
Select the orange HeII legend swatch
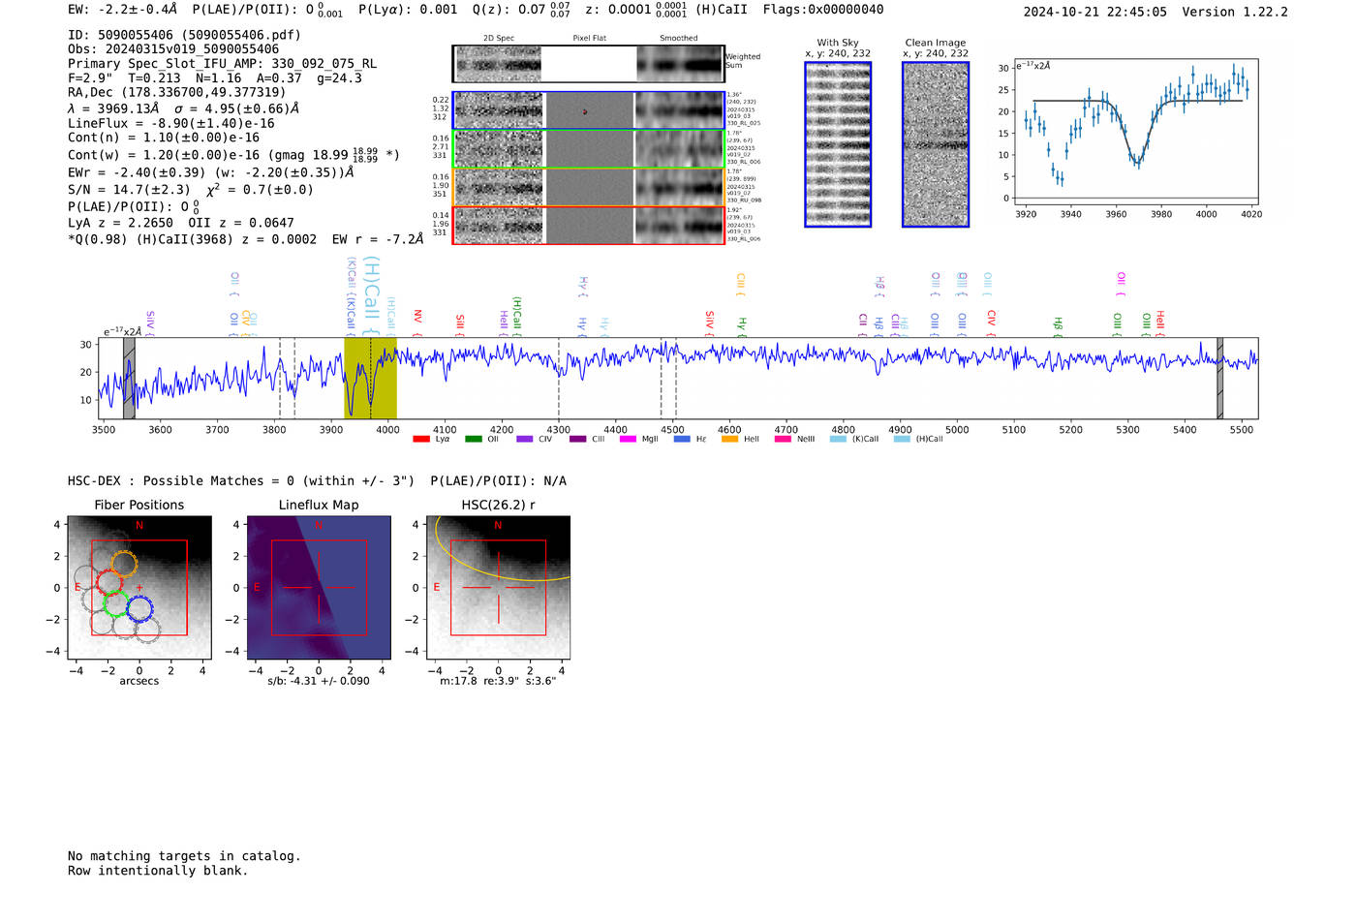(730, 439)
